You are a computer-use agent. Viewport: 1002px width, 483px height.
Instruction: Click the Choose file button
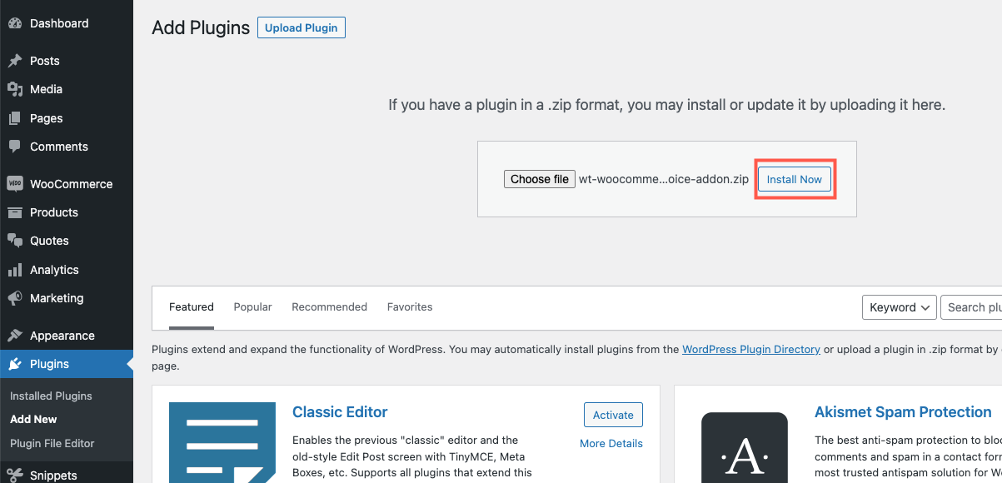(x=540, y=179)
